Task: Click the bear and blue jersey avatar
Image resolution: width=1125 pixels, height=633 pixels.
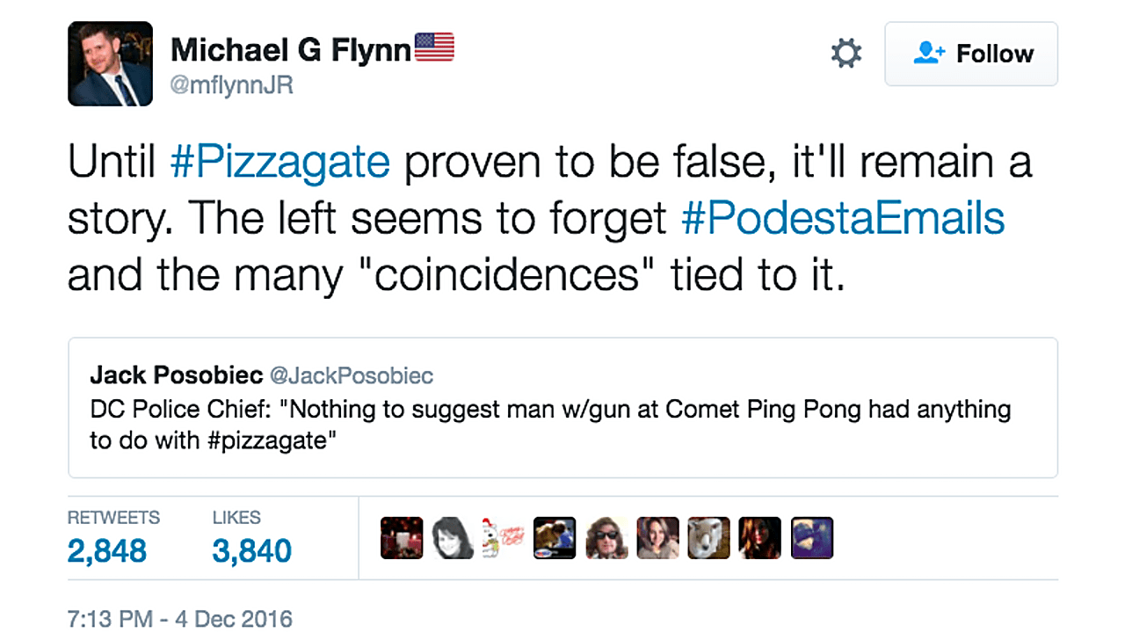Action: pos(555,538)
